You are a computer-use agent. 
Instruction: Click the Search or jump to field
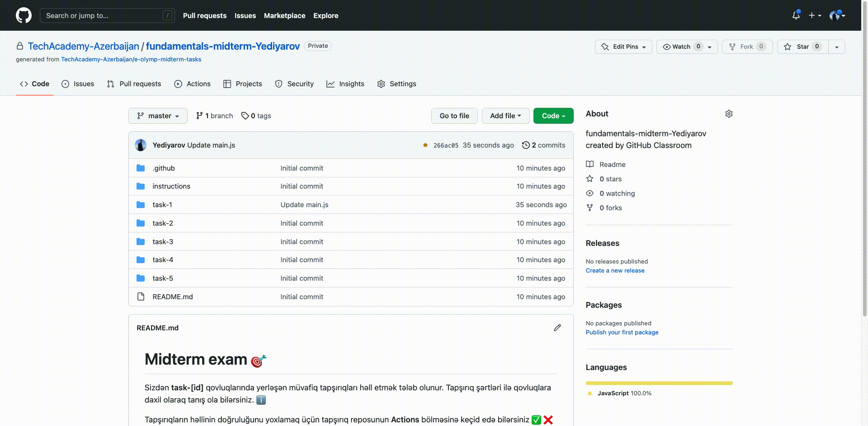coord(107,15)
